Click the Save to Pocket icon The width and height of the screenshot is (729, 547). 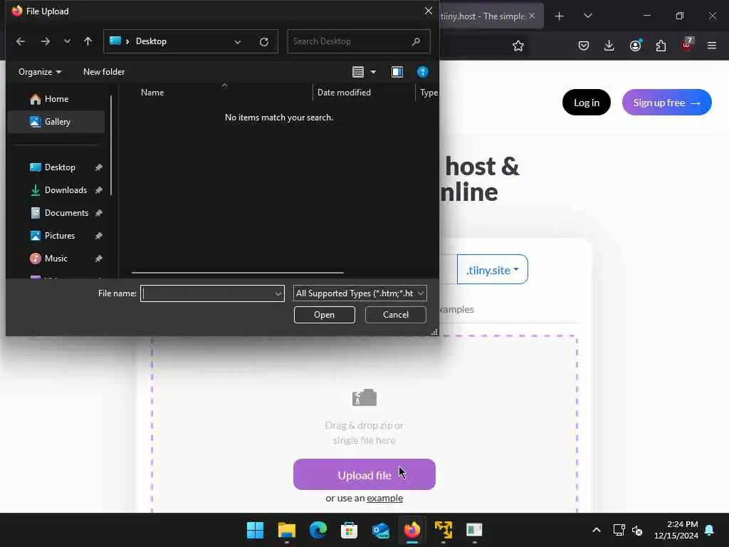click(x=584, y=46)
